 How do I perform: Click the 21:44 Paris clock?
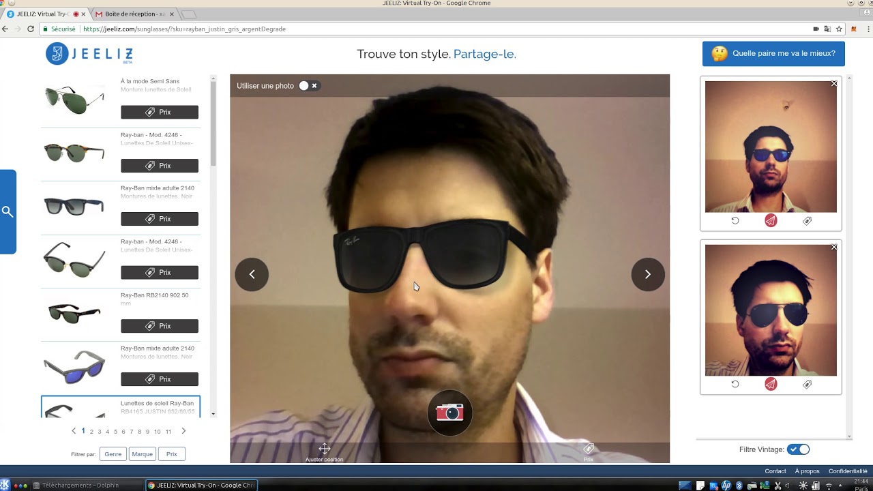861,485
